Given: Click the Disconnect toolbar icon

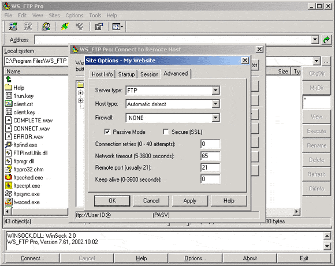Looking at the screenshot, I should pos(28,27).
